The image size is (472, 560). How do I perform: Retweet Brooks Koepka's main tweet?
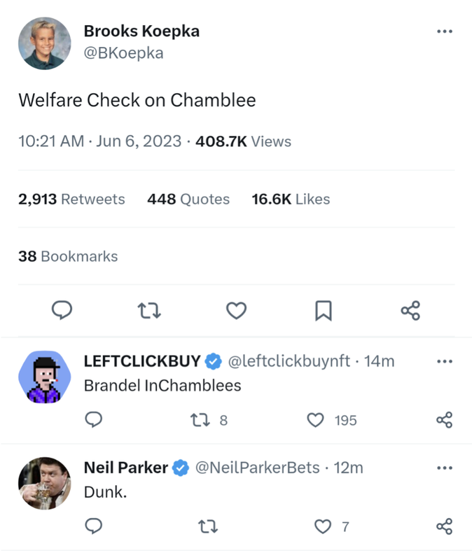(149, 310)
